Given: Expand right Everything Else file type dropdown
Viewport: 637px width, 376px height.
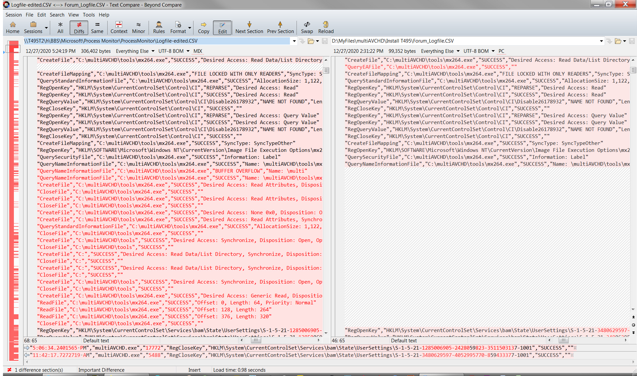Looking at the screenshot, I should click(x=458, y=51).
